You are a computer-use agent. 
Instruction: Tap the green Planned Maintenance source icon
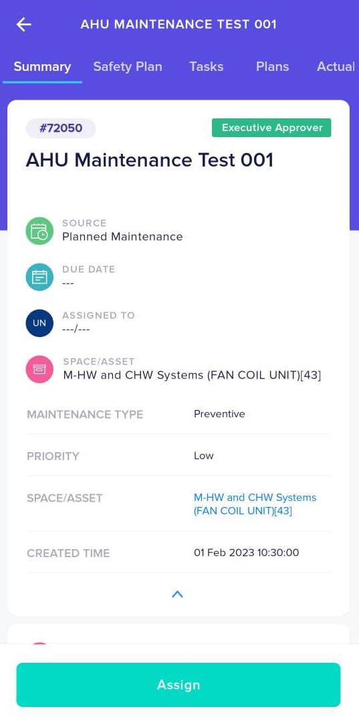point(39,231)
